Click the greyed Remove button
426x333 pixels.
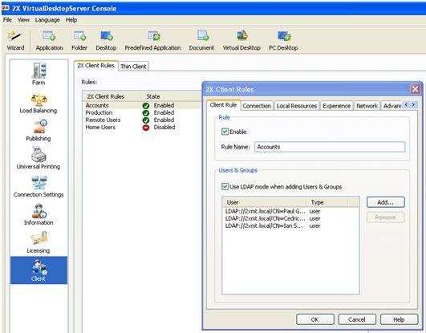(x=386, y=217)
